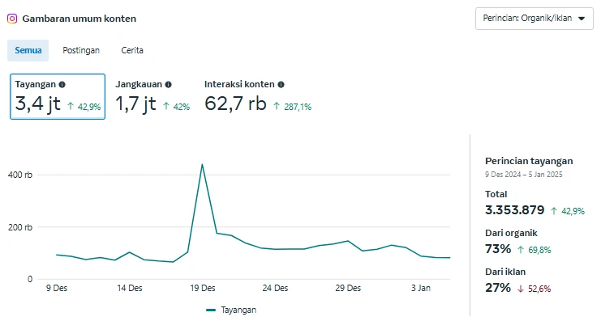This screenshot has width=601, height=321.
Task: Open info tooltip beside Tayangan
Action: [x=62, y=84]
